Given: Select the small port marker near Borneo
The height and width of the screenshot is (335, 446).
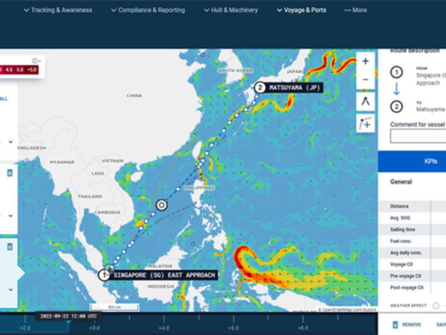Looking at the screenshot, I should tap(193, 244).
